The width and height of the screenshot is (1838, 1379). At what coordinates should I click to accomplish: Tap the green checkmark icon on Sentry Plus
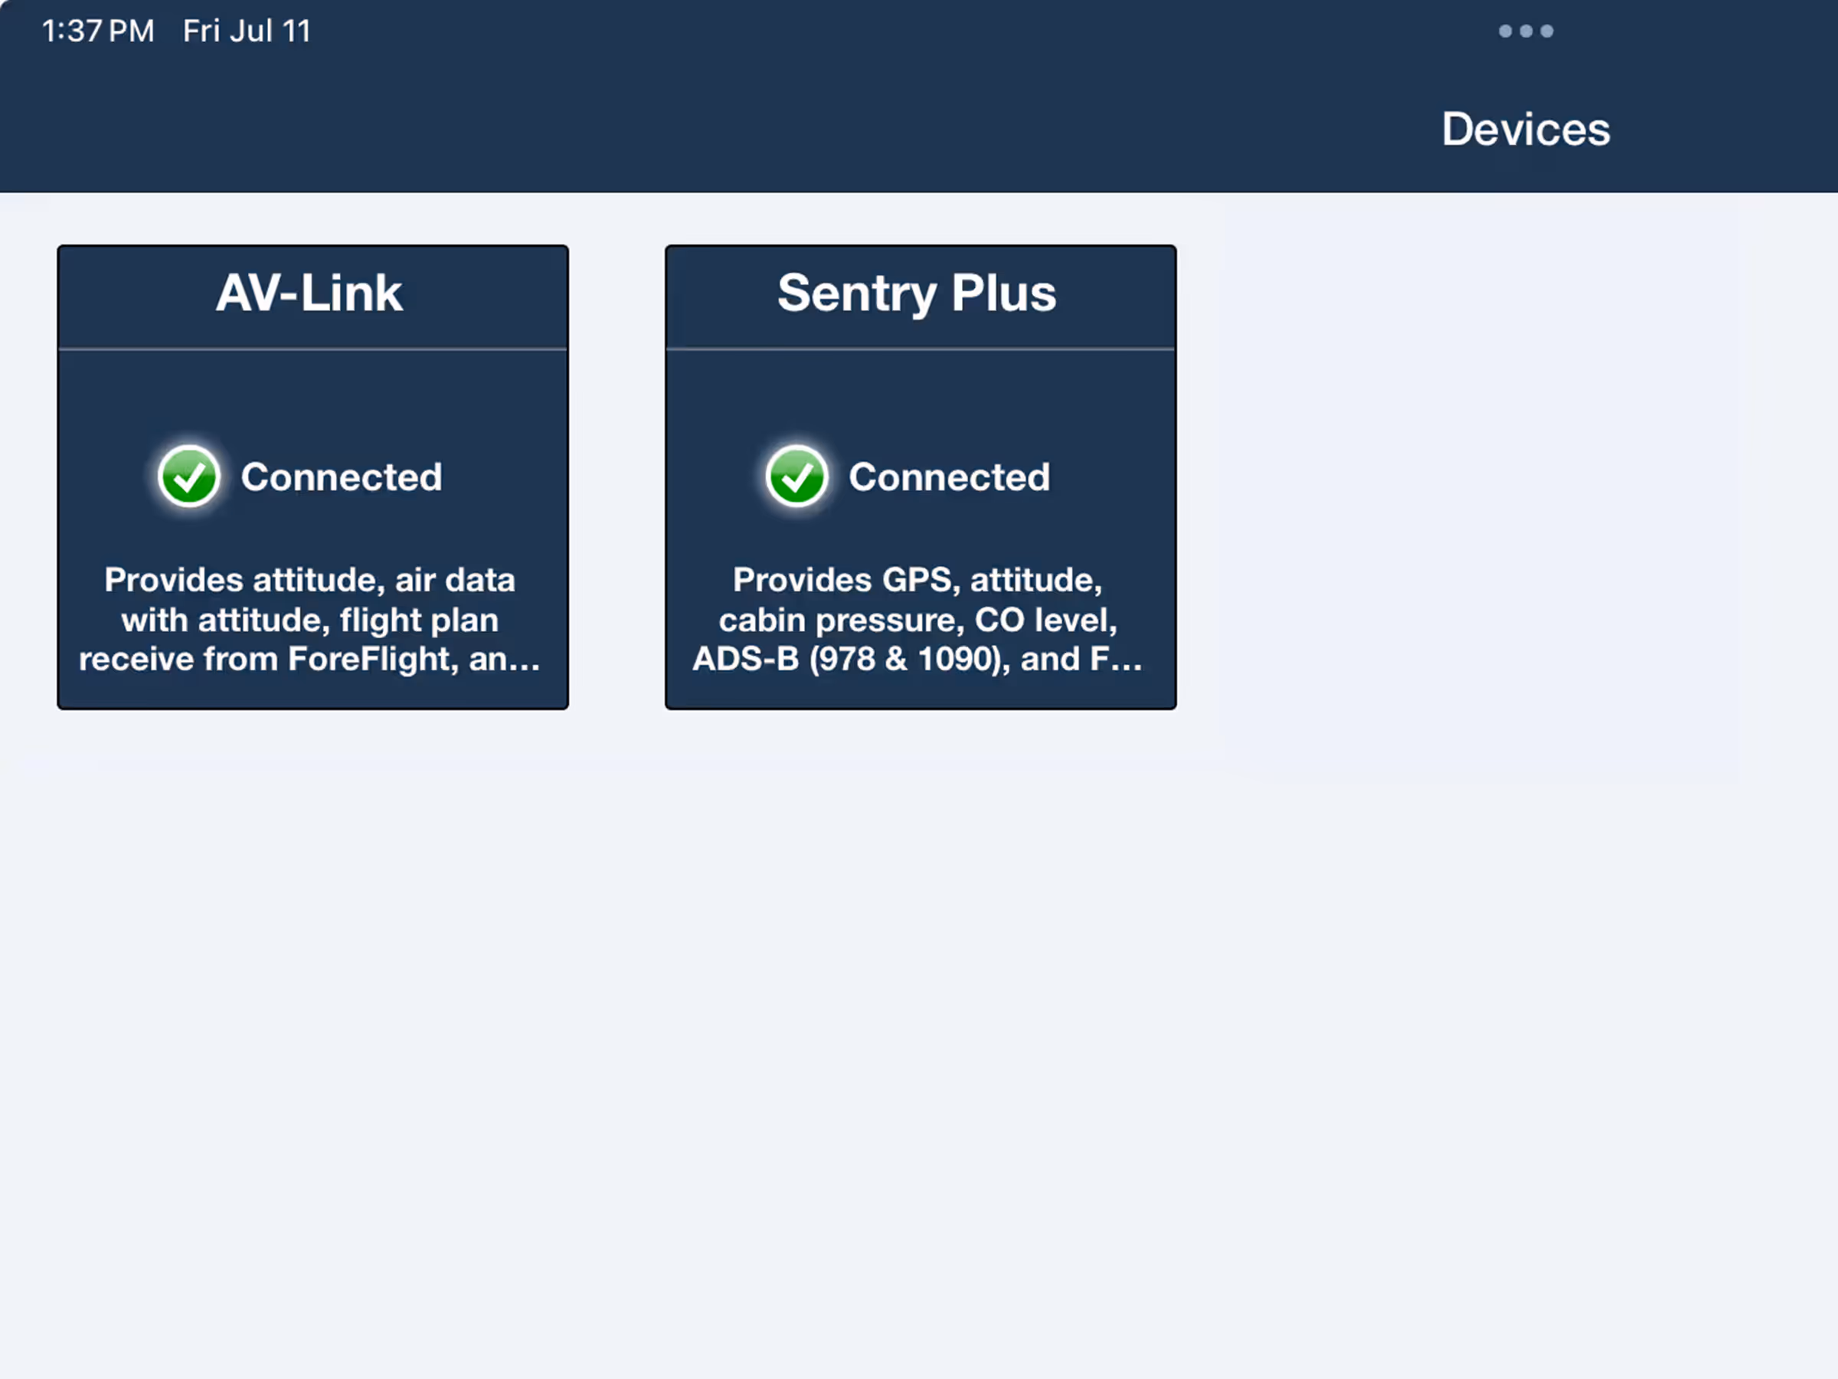tap(797, 477)
